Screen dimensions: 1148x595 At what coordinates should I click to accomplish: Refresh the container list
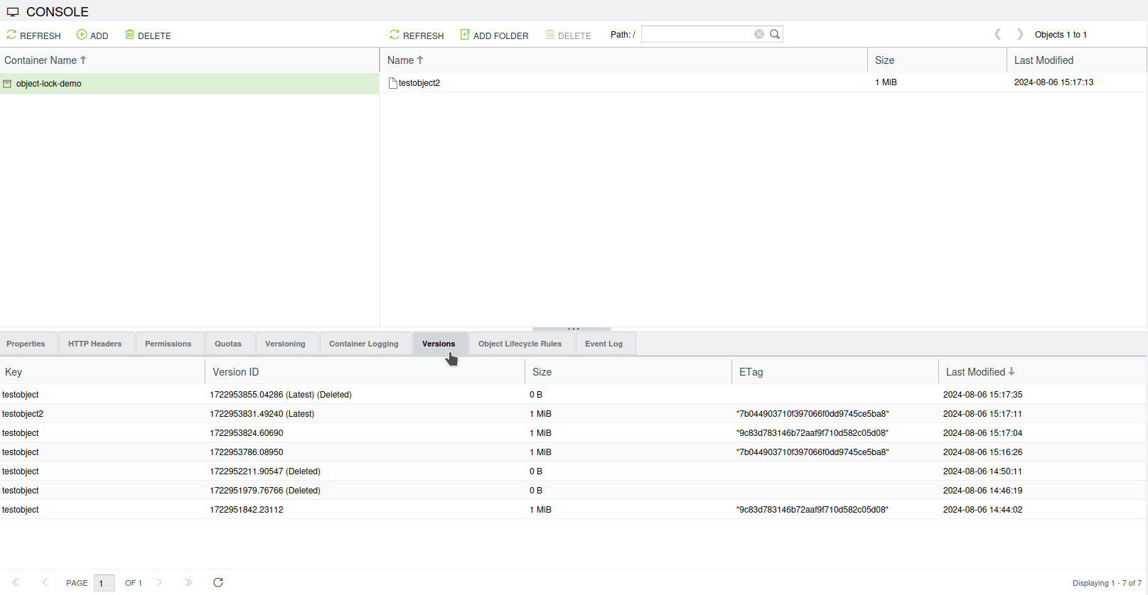[33, 36]
